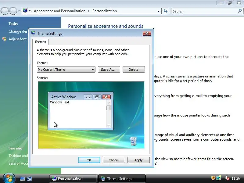
Task: Click the Control Panel icon in address bar
Action: tap(25, 11)
